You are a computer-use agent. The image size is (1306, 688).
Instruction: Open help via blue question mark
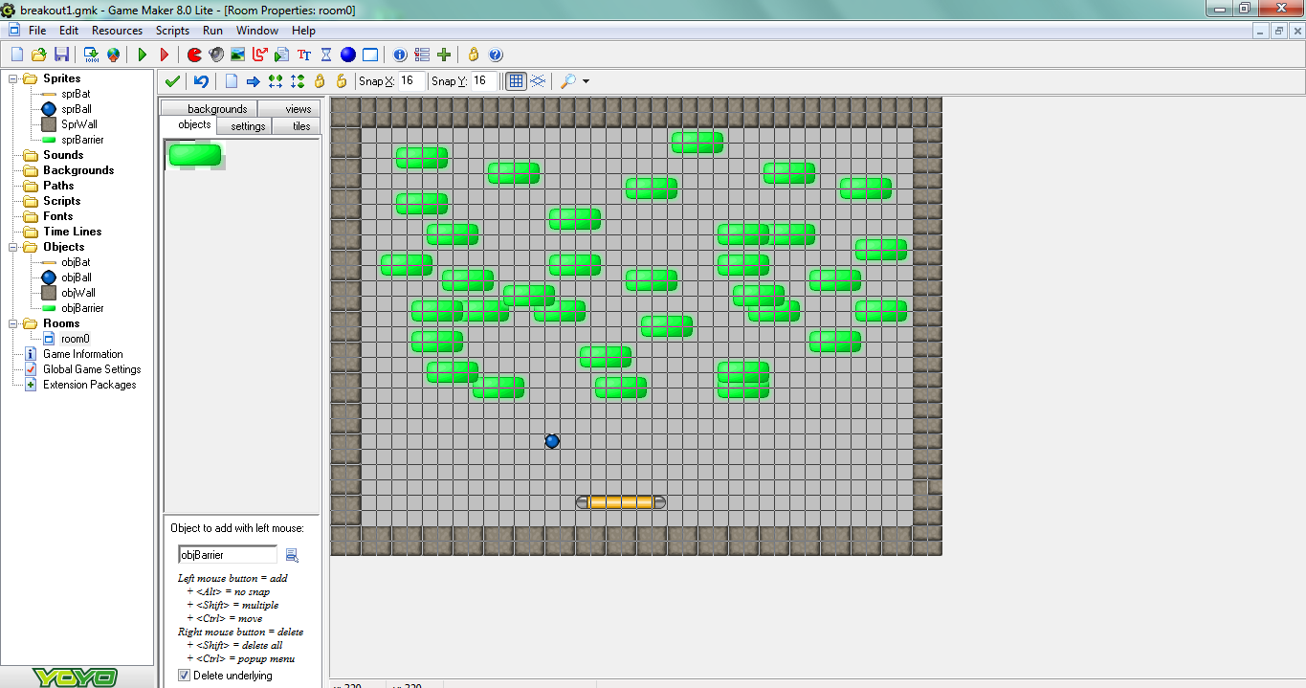pyautogui.click(x=496, y=55)
